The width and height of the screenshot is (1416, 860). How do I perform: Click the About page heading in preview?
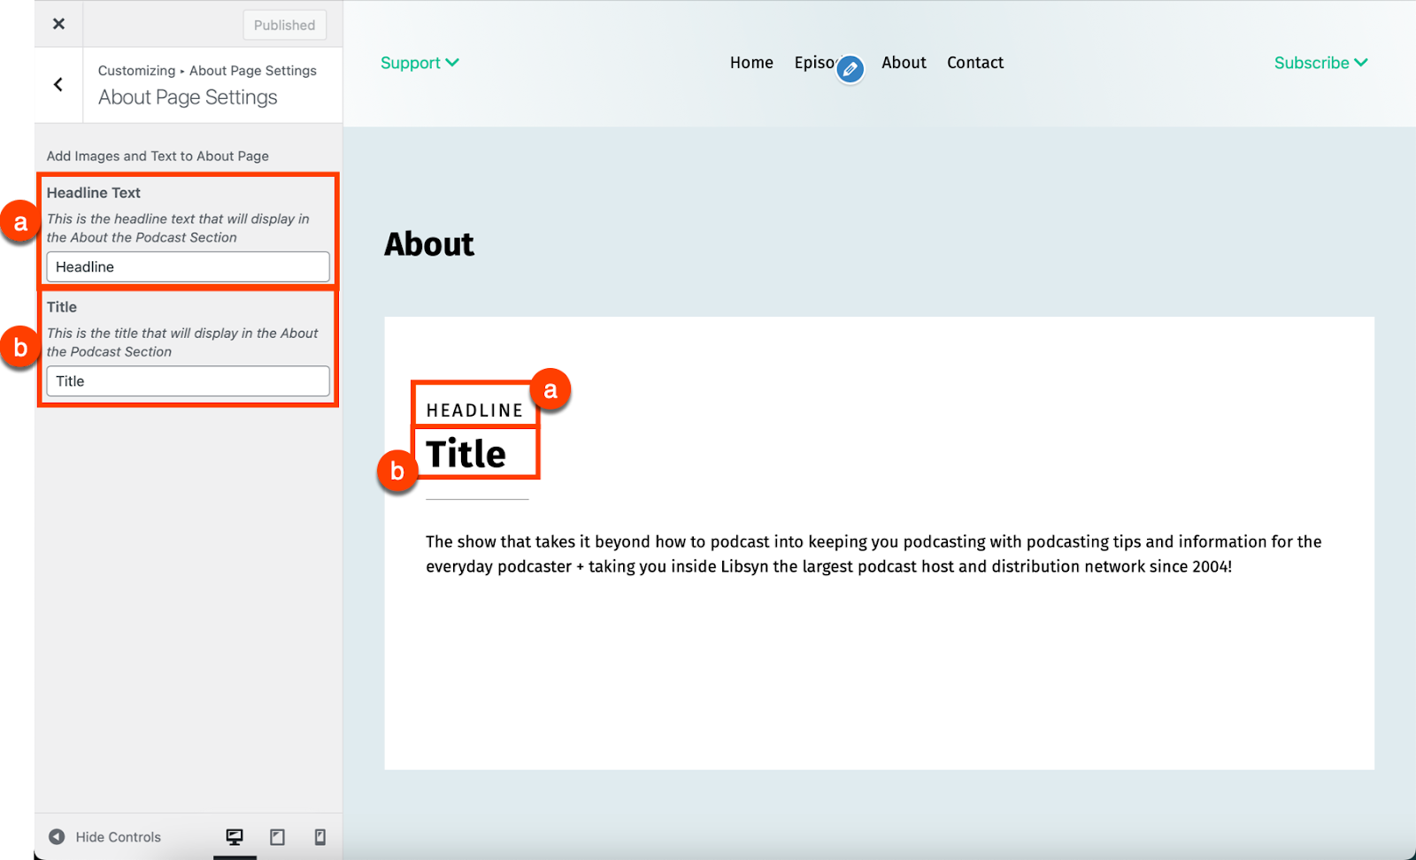[429, 244]
